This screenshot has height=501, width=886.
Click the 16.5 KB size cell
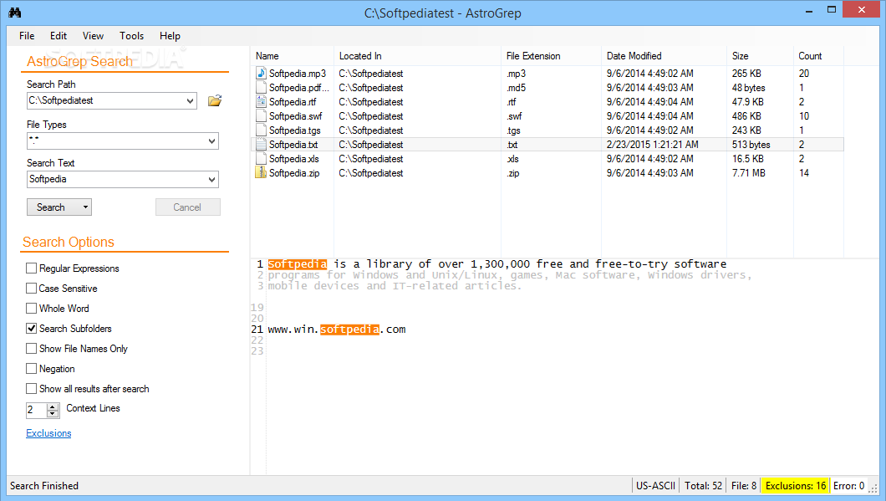click(748, 159)
